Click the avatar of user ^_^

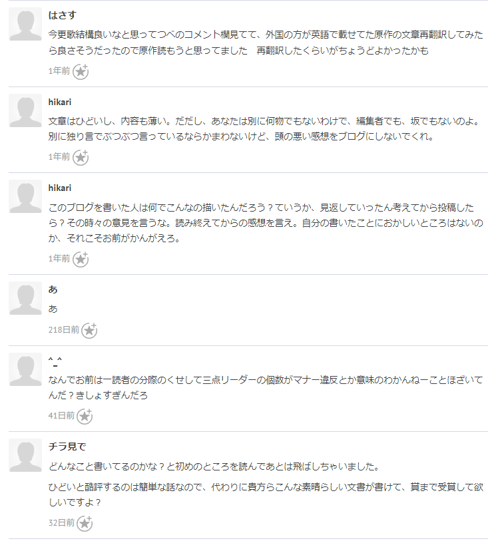[x=25, y=369]
